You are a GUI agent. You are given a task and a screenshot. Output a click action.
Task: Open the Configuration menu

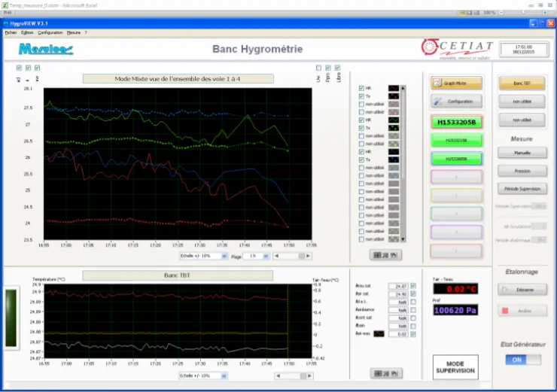tap(50, 32)
